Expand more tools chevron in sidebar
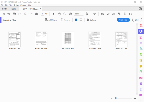144x102 pixels. point(141,100)
